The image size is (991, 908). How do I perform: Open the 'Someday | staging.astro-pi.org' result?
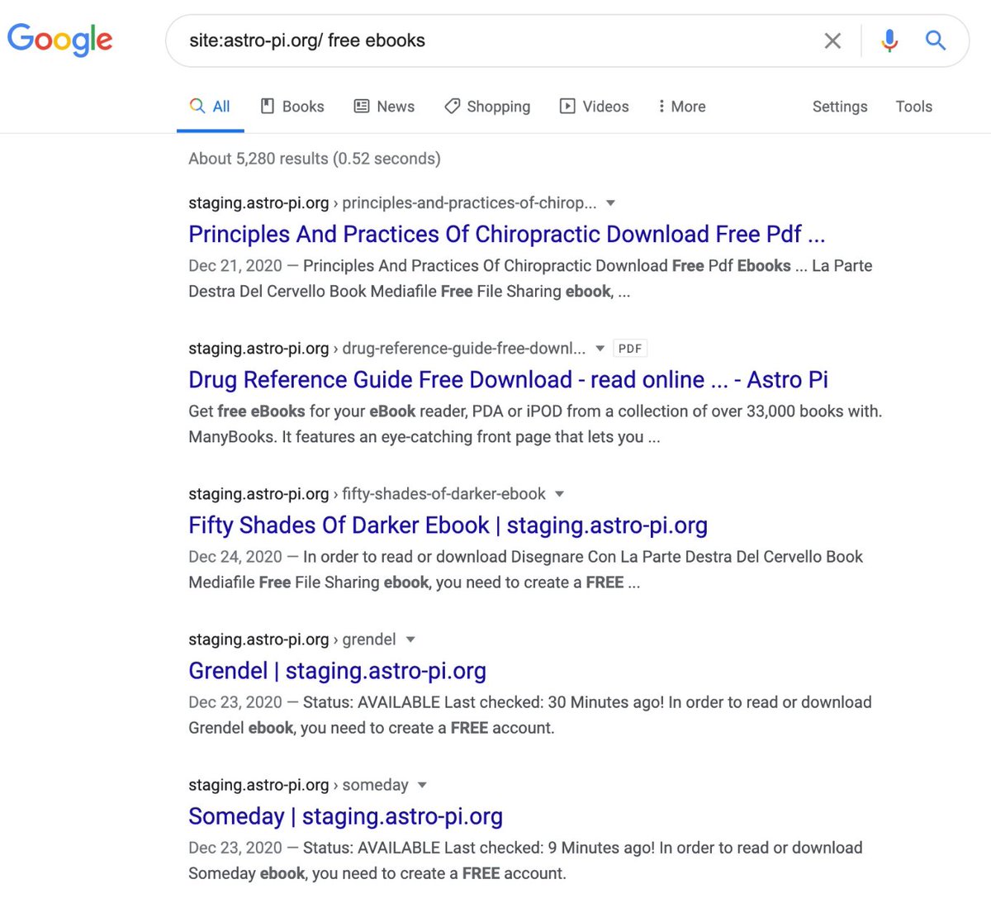click(345, 815)
